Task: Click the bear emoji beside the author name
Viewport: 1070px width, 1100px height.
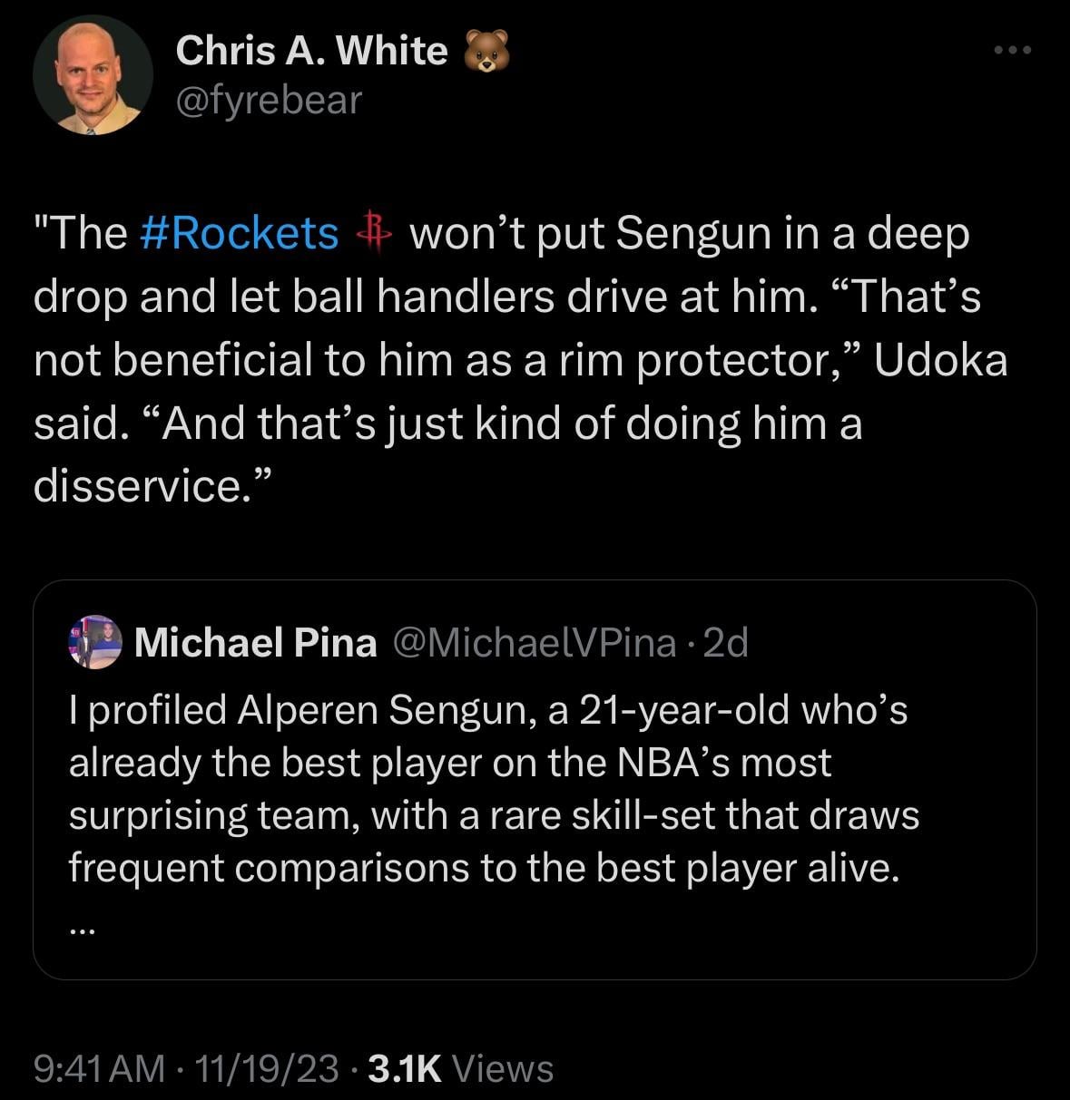Action: point(486,53)
